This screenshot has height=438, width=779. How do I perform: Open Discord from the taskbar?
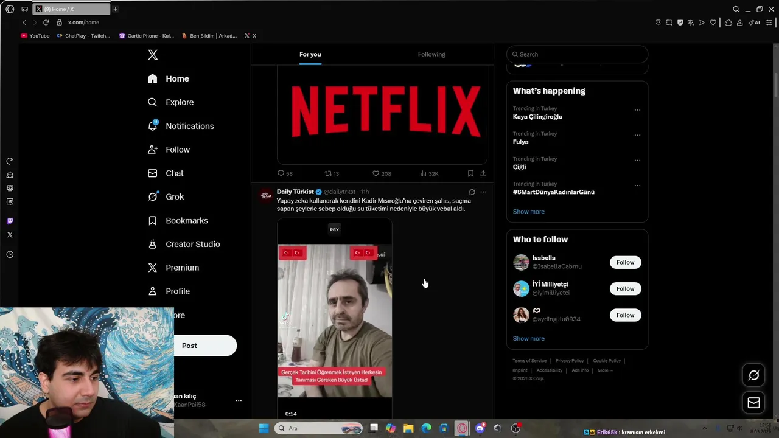[x=480, y=428]
